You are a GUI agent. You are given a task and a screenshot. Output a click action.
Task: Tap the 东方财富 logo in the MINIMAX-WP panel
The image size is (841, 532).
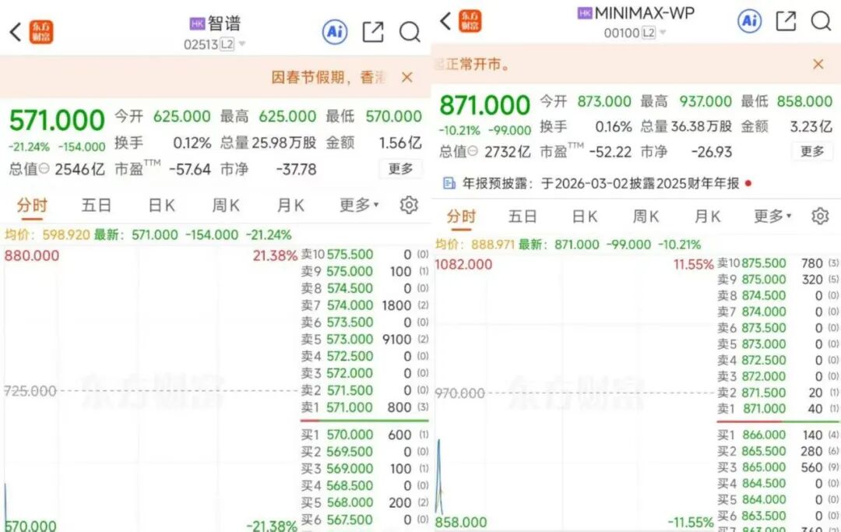pyautogui.click(x=470, y=21)
